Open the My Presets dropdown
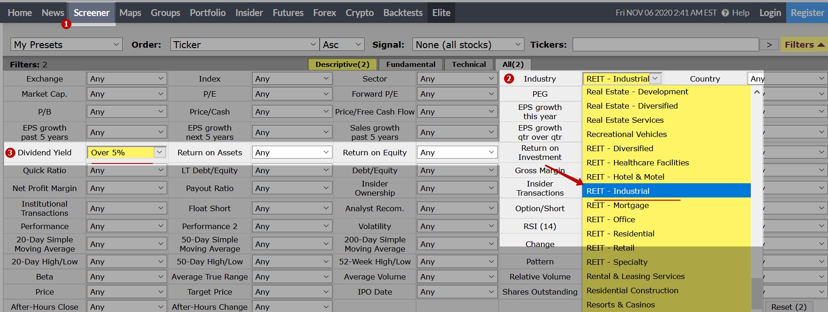 pyautogui.click(x=66, y=44)
